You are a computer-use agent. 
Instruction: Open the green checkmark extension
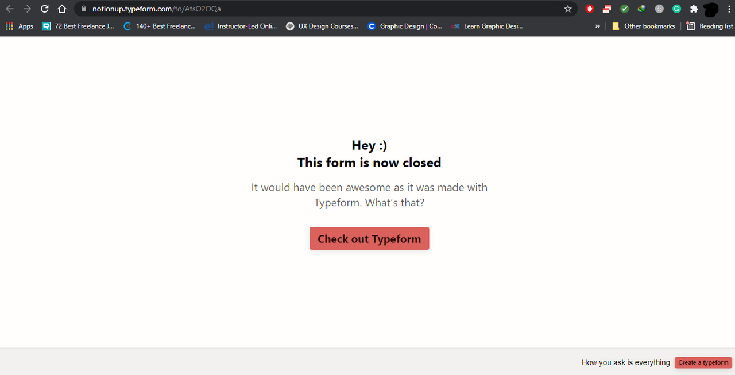[625, 9]
